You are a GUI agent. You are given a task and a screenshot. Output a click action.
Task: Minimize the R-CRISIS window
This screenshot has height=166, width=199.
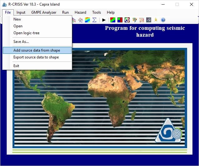[x=163, y=4]
